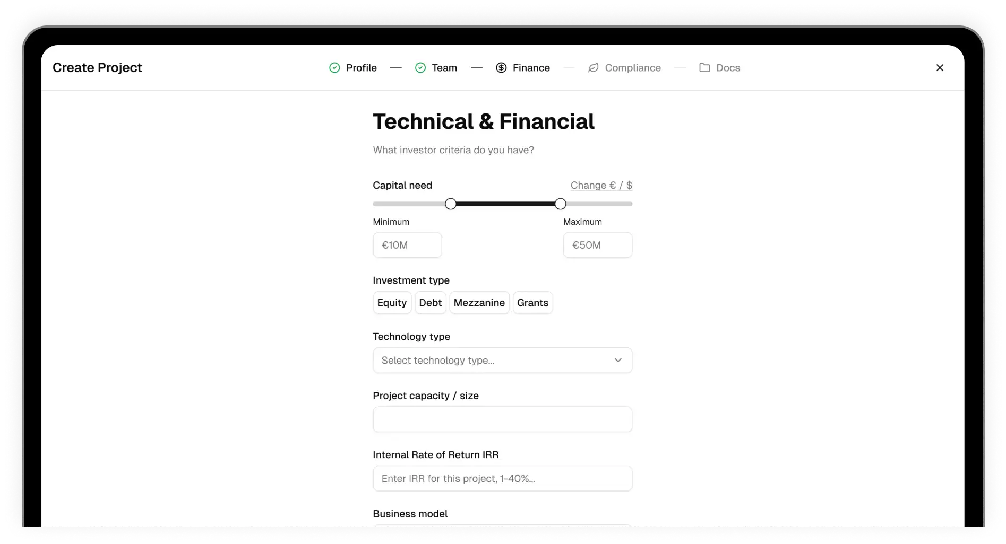This screenshot has height=544, width=1006.
Task: Go to the Team step
Action: tap(436, 68)
